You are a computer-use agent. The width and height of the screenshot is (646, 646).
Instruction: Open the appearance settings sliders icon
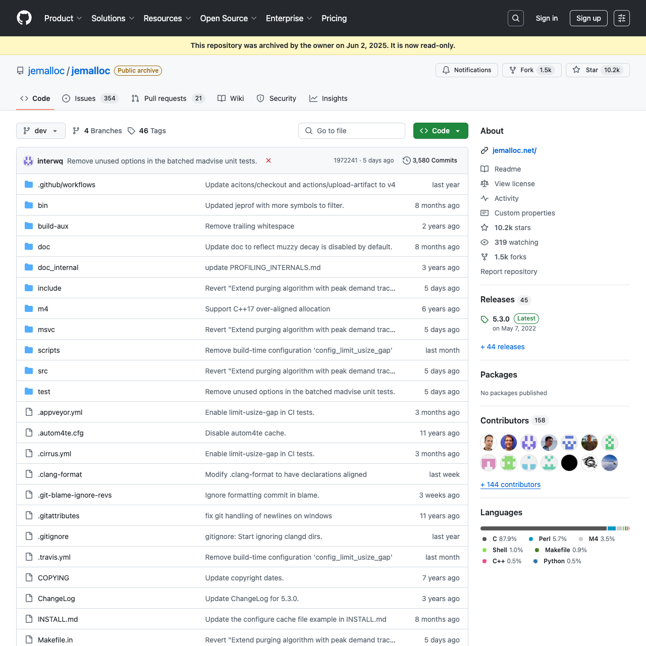point(622,18)
